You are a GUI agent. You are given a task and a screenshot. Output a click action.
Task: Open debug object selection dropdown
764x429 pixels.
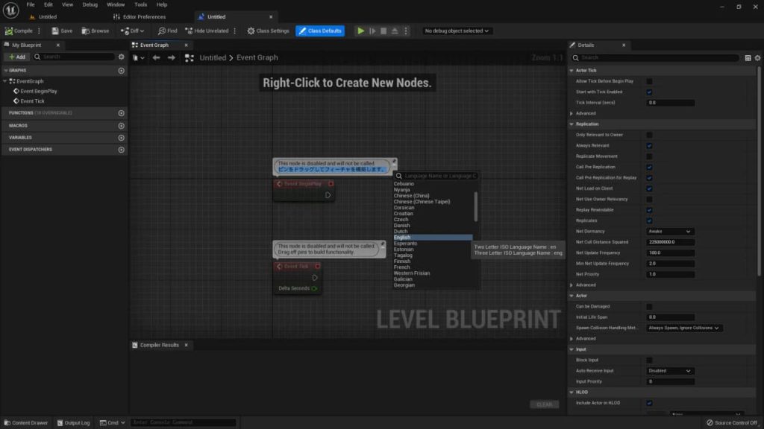pos(457,31)
